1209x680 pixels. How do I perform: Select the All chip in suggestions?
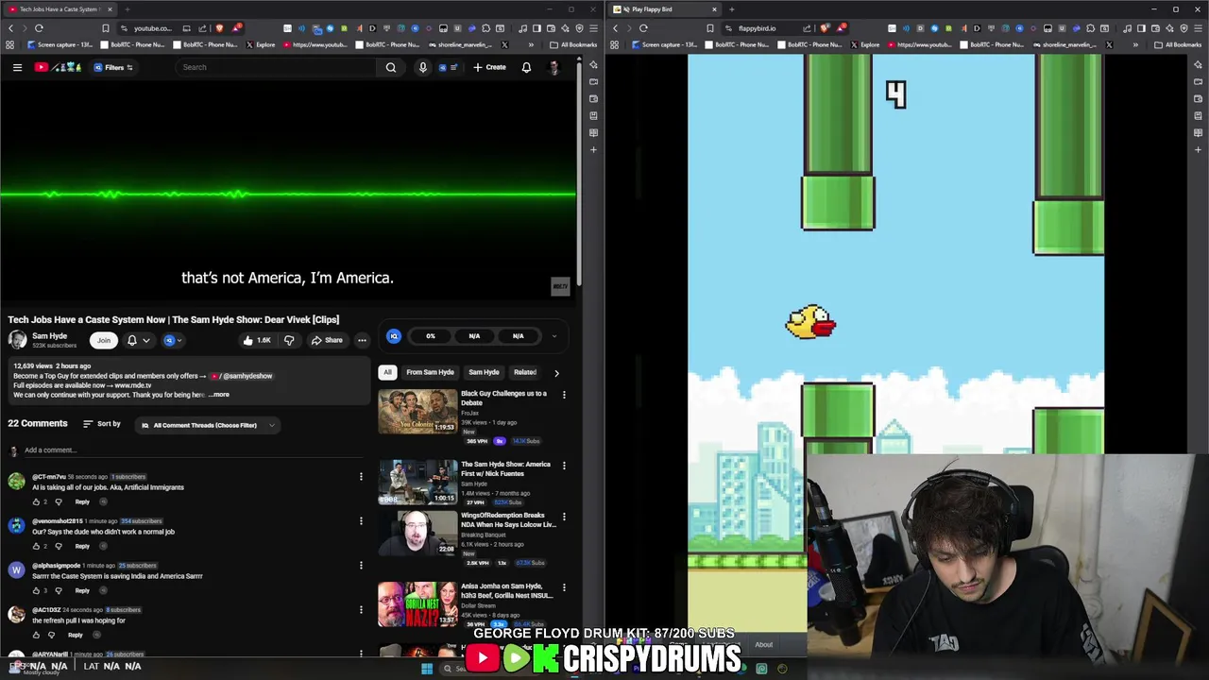pyautogui.click(x=387, y=372)
